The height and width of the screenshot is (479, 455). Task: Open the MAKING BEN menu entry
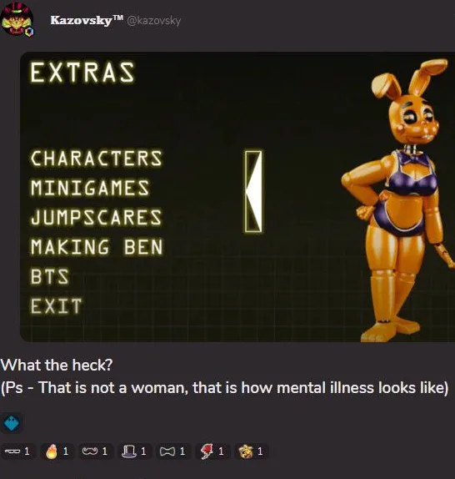point(97,247)
